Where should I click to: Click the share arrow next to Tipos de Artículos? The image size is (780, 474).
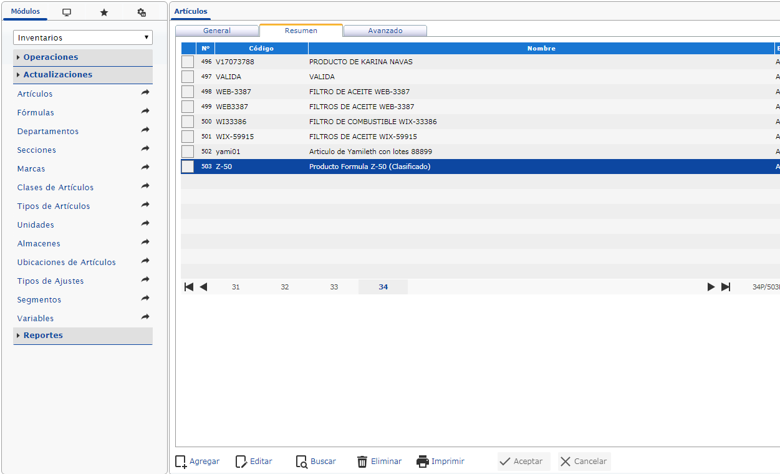tap(145, 205)
